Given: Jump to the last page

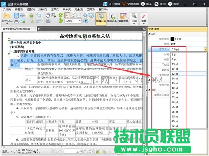Looking at the screenshot, I should click(91, 151).
